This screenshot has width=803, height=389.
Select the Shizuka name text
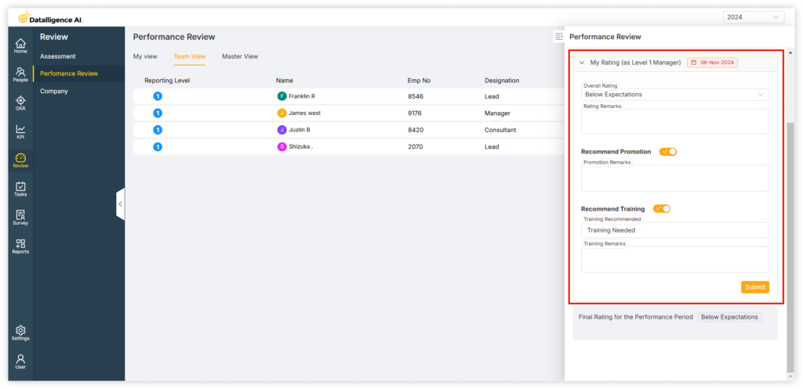click(300, 146)
